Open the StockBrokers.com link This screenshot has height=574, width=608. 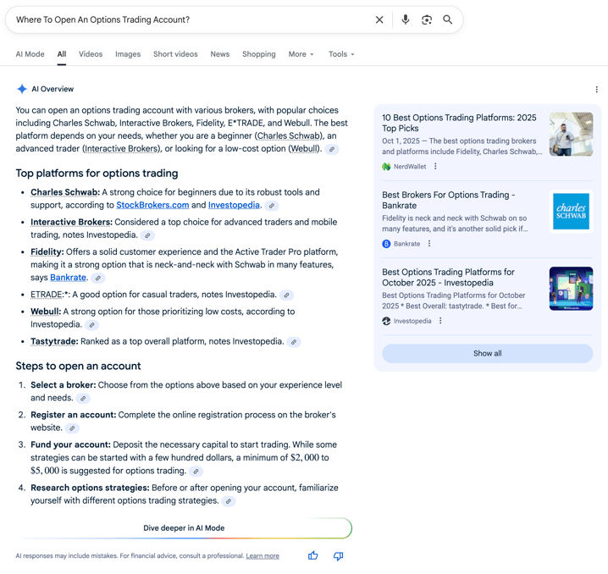[152, 205]
